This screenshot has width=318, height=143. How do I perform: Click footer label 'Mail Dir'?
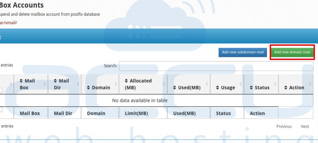click(63, 113)
